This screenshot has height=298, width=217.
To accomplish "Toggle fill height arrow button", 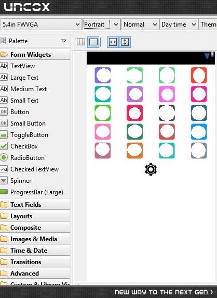I will pos(125,42).
